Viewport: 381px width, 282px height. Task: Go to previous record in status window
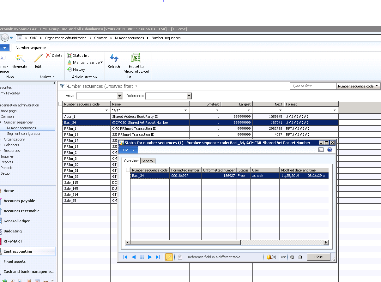134,257
